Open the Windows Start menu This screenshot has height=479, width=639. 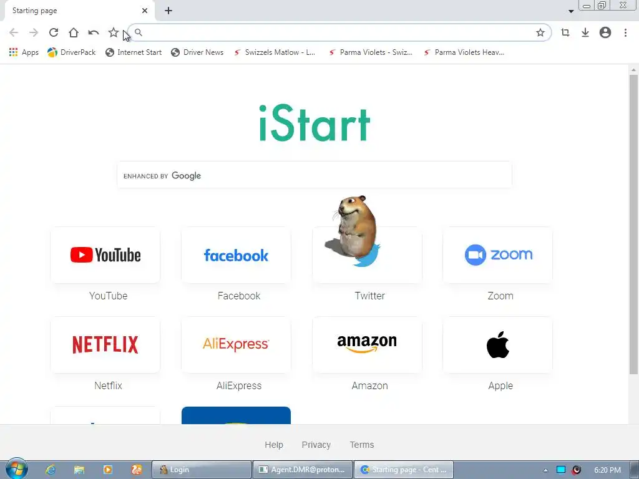point(16,469)
